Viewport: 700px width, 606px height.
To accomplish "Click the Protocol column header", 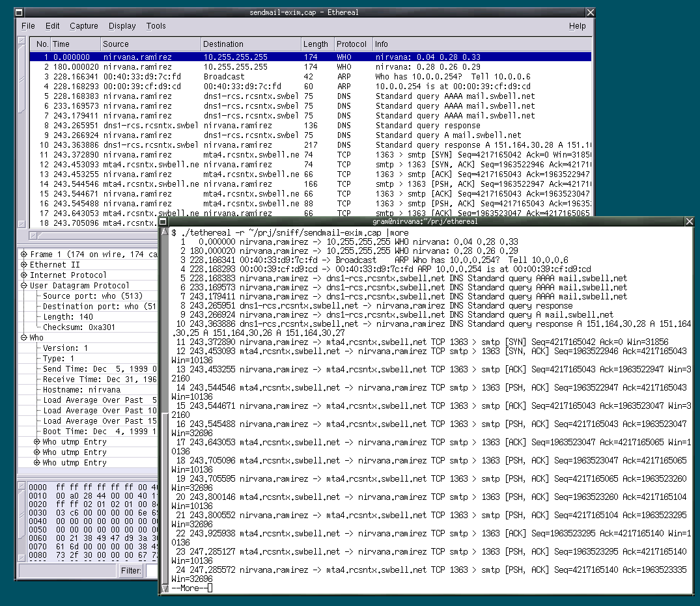I will pyautogui.click(x=352, y=44).
